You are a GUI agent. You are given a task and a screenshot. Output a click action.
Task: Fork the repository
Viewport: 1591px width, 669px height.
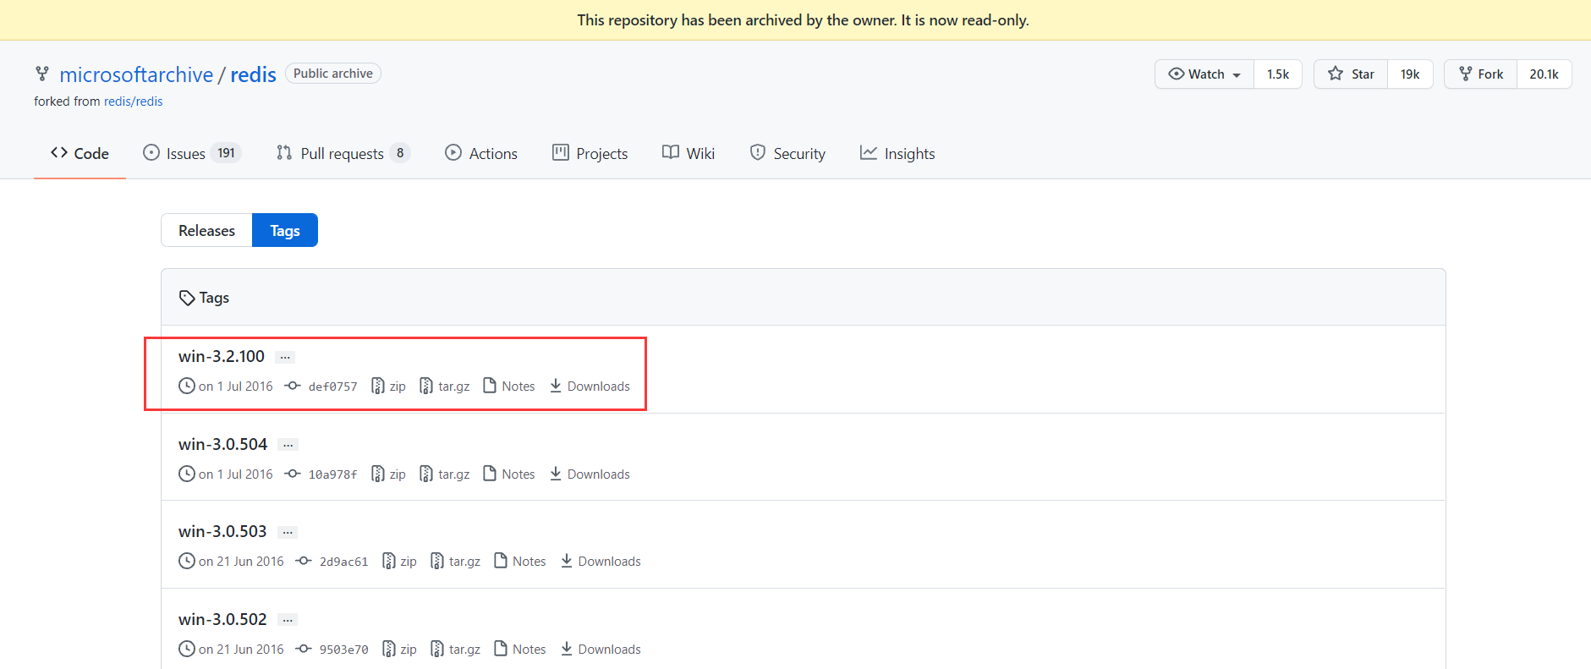click(1481, 74)
